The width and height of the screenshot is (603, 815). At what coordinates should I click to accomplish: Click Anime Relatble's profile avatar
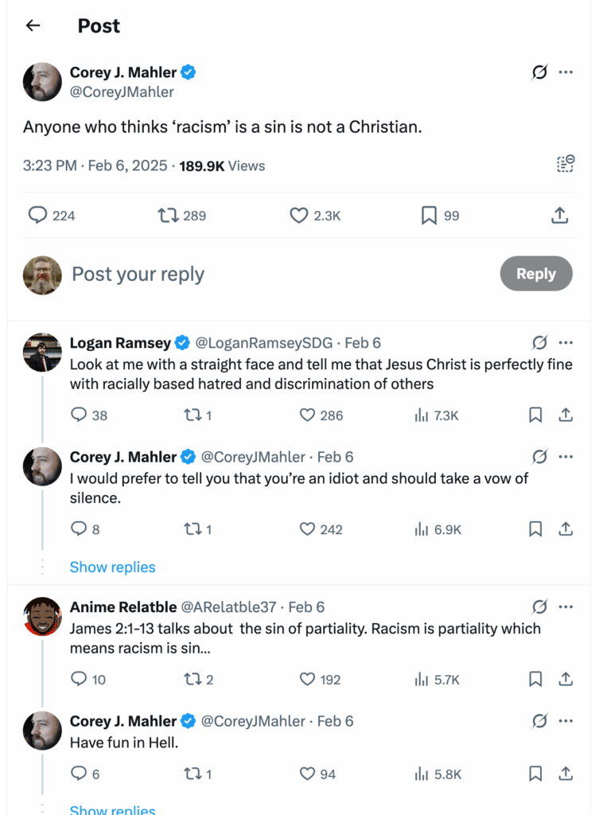click(x=42, y=616)
